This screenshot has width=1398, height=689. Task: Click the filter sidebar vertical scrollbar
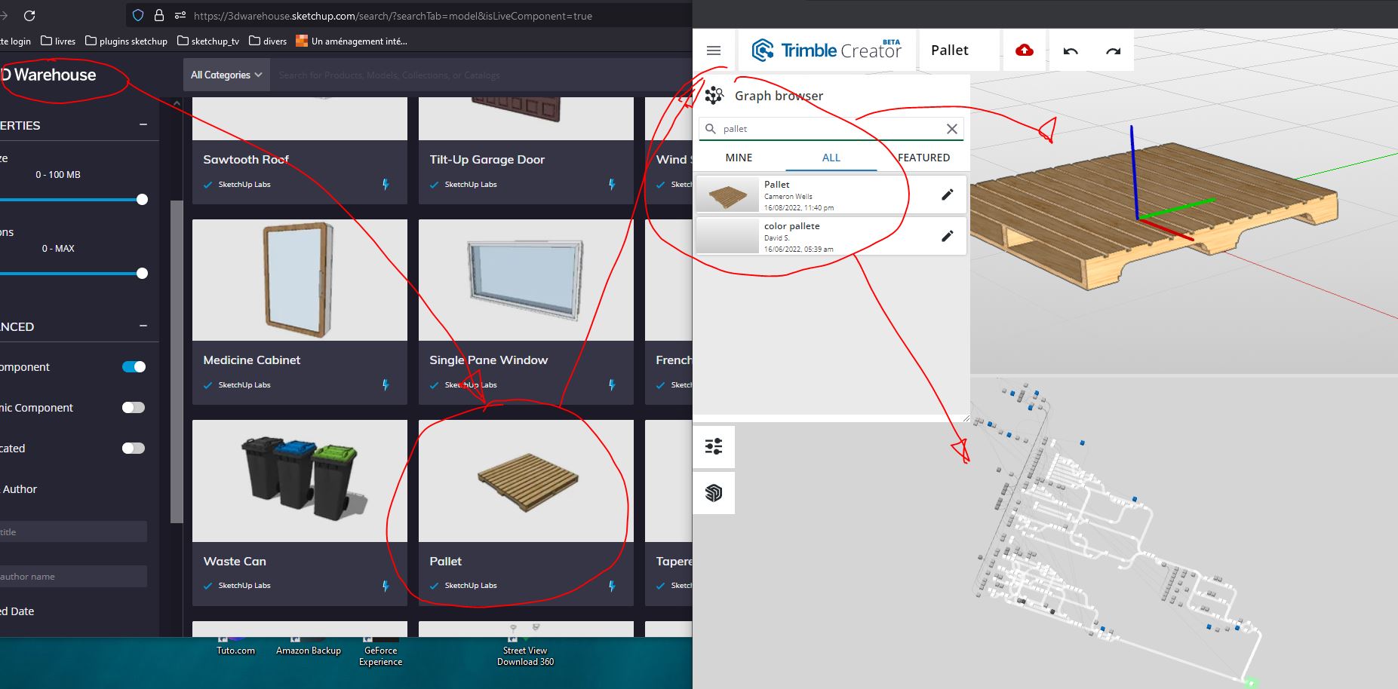click(x=177, y=362)
